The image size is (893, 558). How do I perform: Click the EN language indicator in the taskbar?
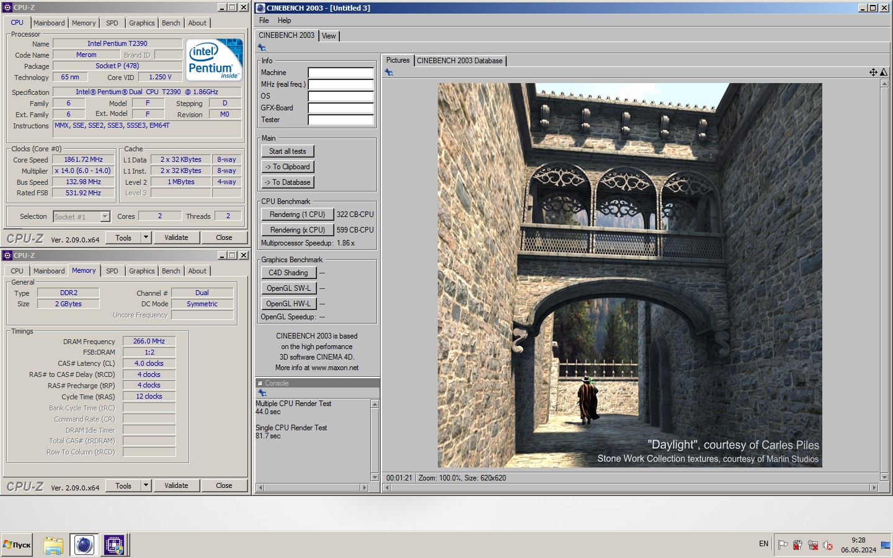pyautogui.click(x=763, y=544)
